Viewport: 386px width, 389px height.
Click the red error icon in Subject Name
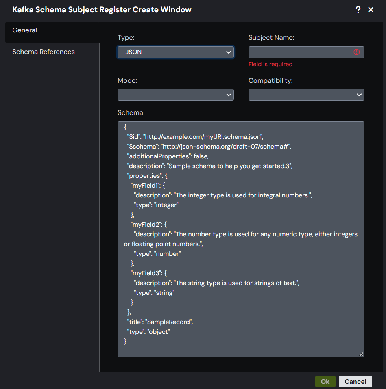357,52
